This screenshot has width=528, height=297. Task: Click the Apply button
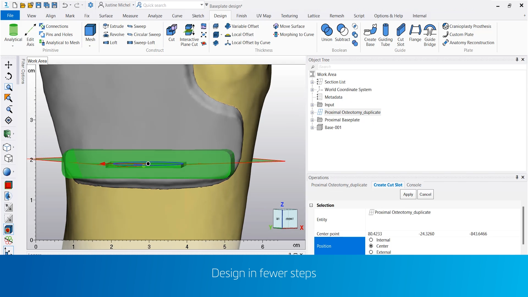pos(408,194)
